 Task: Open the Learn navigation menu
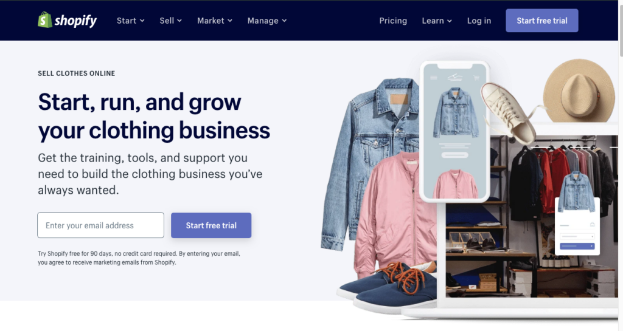(x=437, y=21)
